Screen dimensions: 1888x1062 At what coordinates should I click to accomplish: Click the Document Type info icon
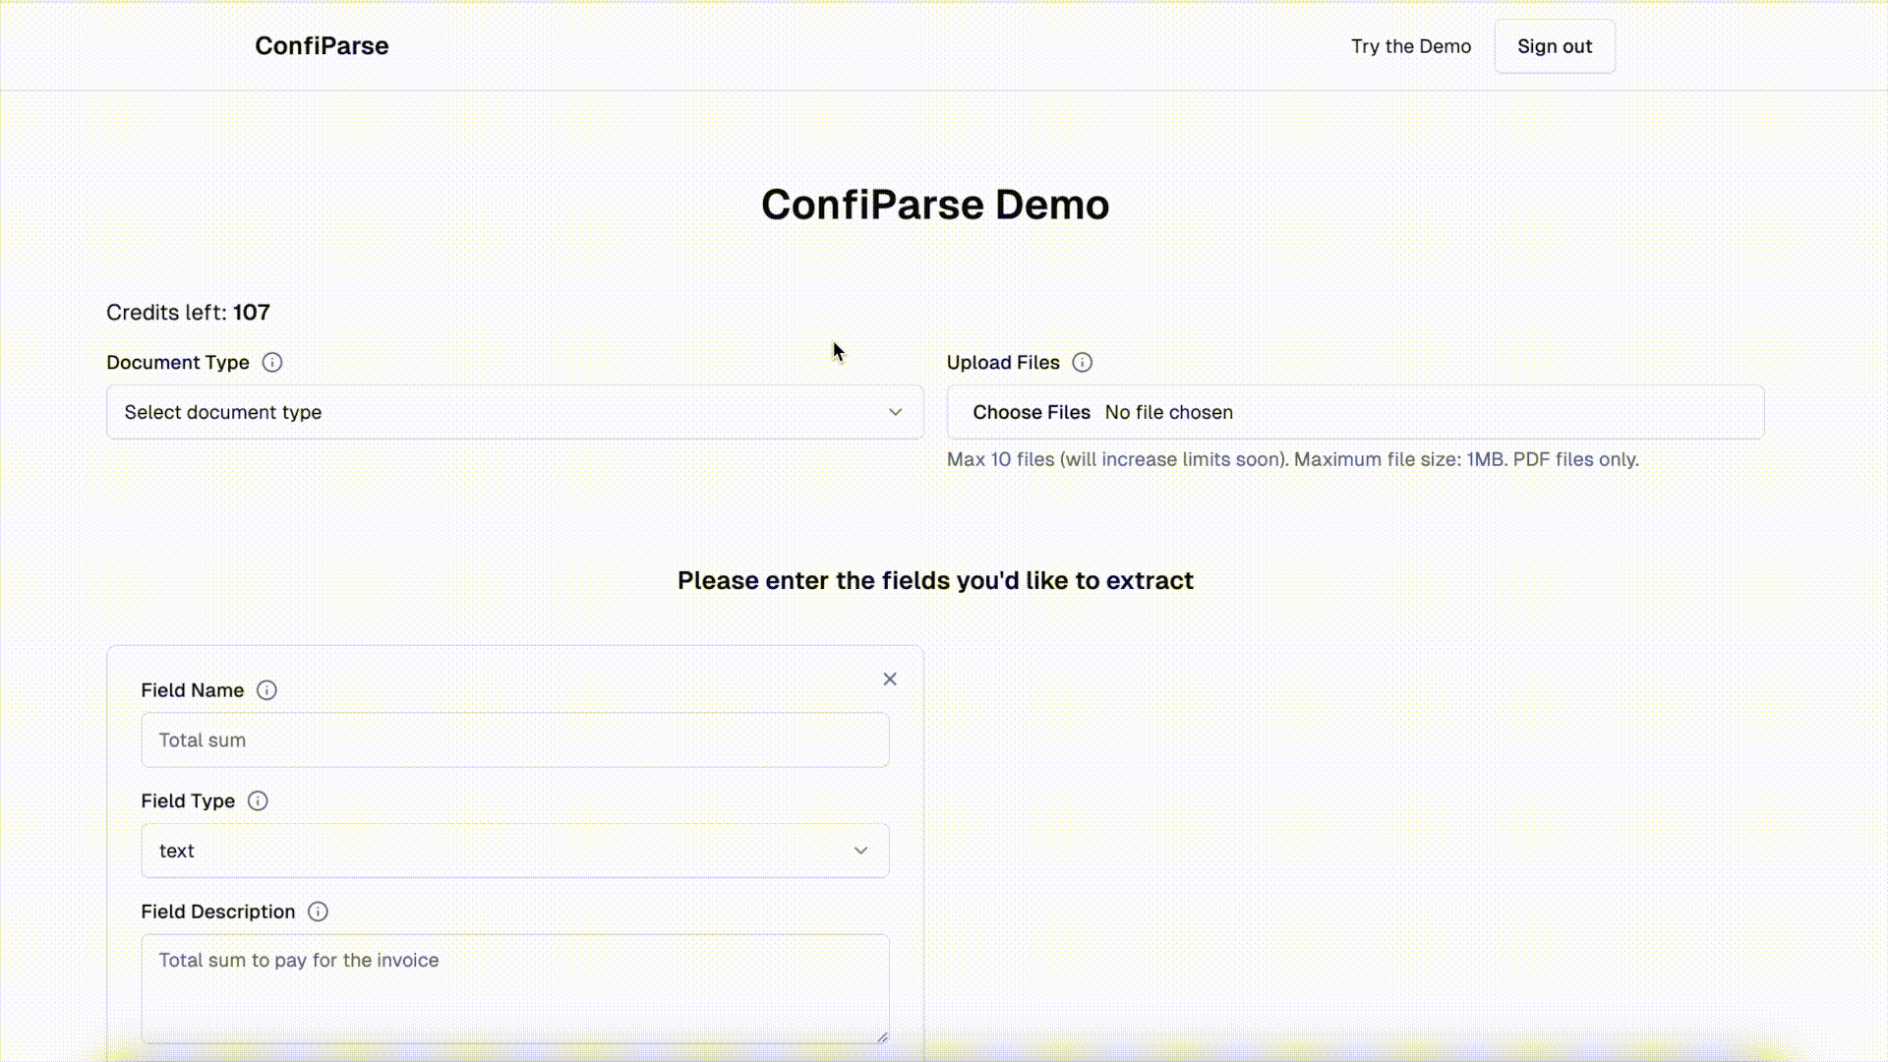coord(272,363)
